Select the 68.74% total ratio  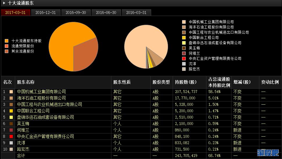point(214,156)
